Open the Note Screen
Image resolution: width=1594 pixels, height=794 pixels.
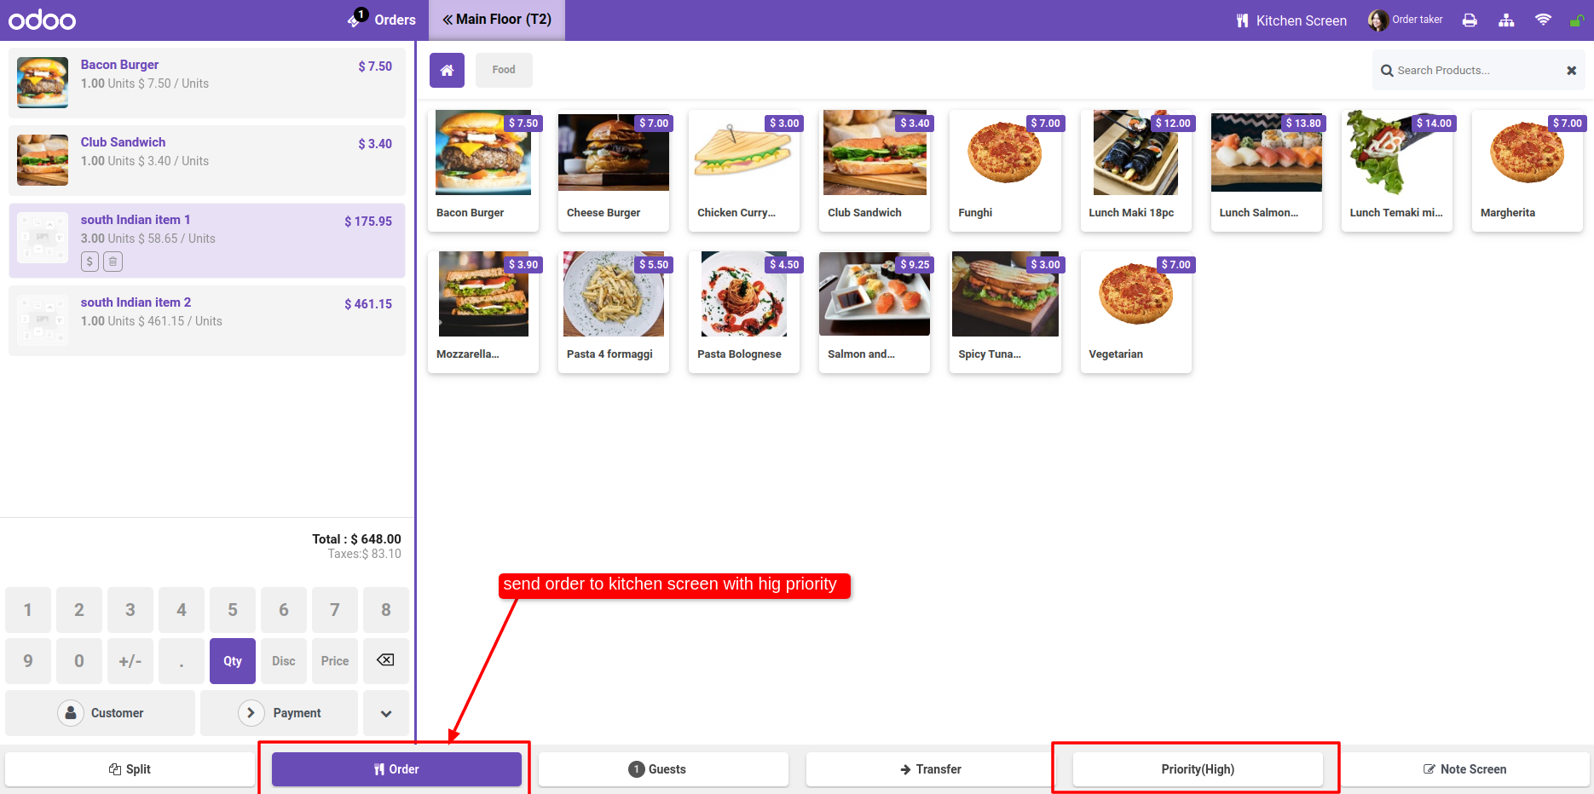(x=1464, y=769)
